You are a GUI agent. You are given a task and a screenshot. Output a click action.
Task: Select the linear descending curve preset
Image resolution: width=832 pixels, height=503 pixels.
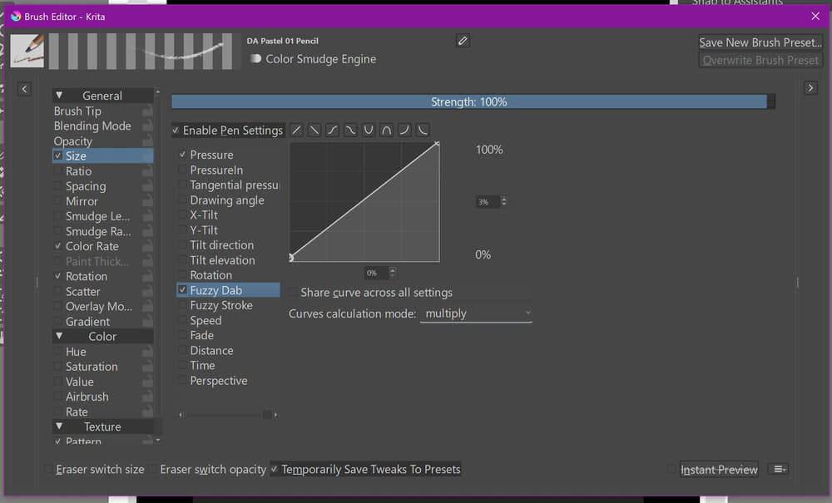[x=314, y=131]
